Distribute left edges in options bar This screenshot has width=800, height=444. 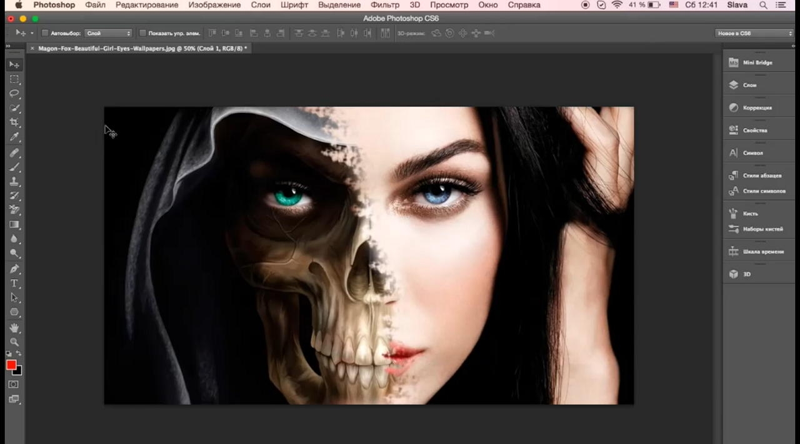(340, 33)
